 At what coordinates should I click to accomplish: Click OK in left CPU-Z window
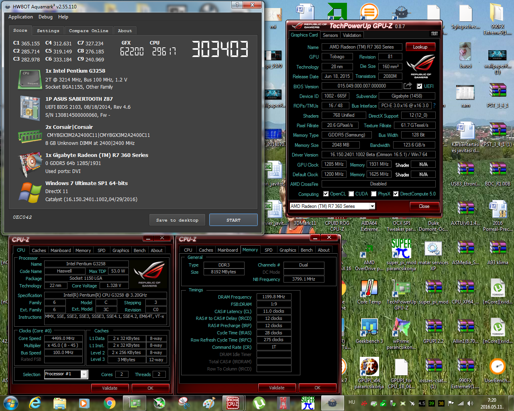150,388
